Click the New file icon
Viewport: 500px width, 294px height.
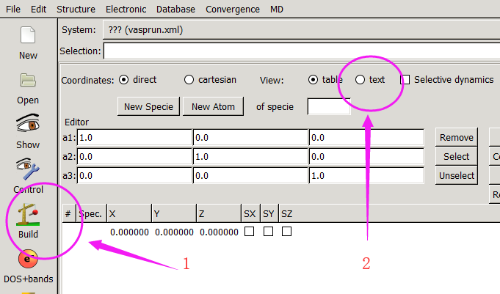28,37
